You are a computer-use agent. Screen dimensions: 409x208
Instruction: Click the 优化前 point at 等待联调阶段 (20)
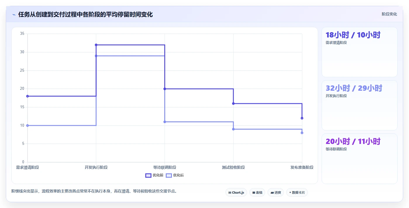click(165, 89)
